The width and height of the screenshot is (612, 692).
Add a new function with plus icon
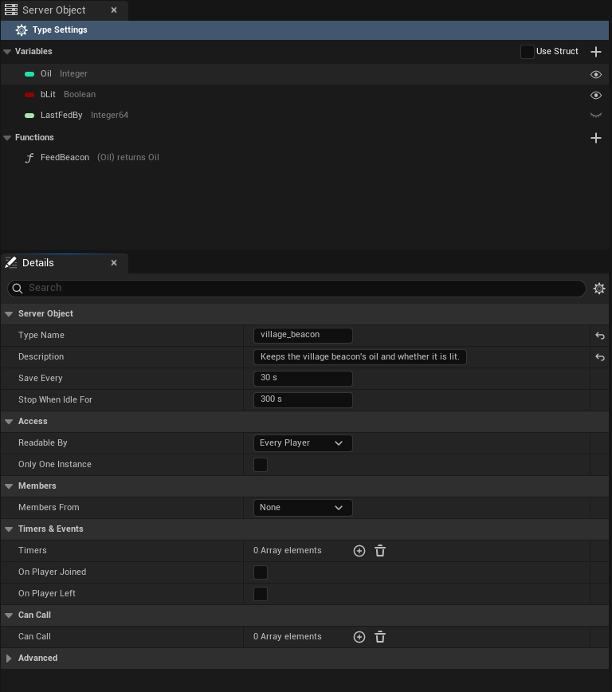596,138
